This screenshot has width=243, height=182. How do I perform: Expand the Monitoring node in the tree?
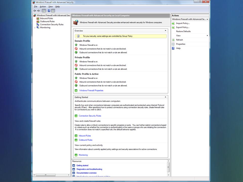(x=35, y=28)
